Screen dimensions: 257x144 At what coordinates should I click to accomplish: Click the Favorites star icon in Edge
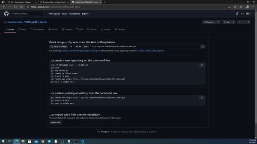pos(235,7)
